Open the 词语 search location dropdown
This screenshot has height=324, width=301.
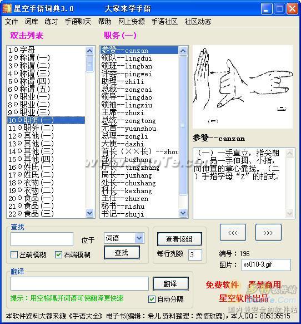139,238
